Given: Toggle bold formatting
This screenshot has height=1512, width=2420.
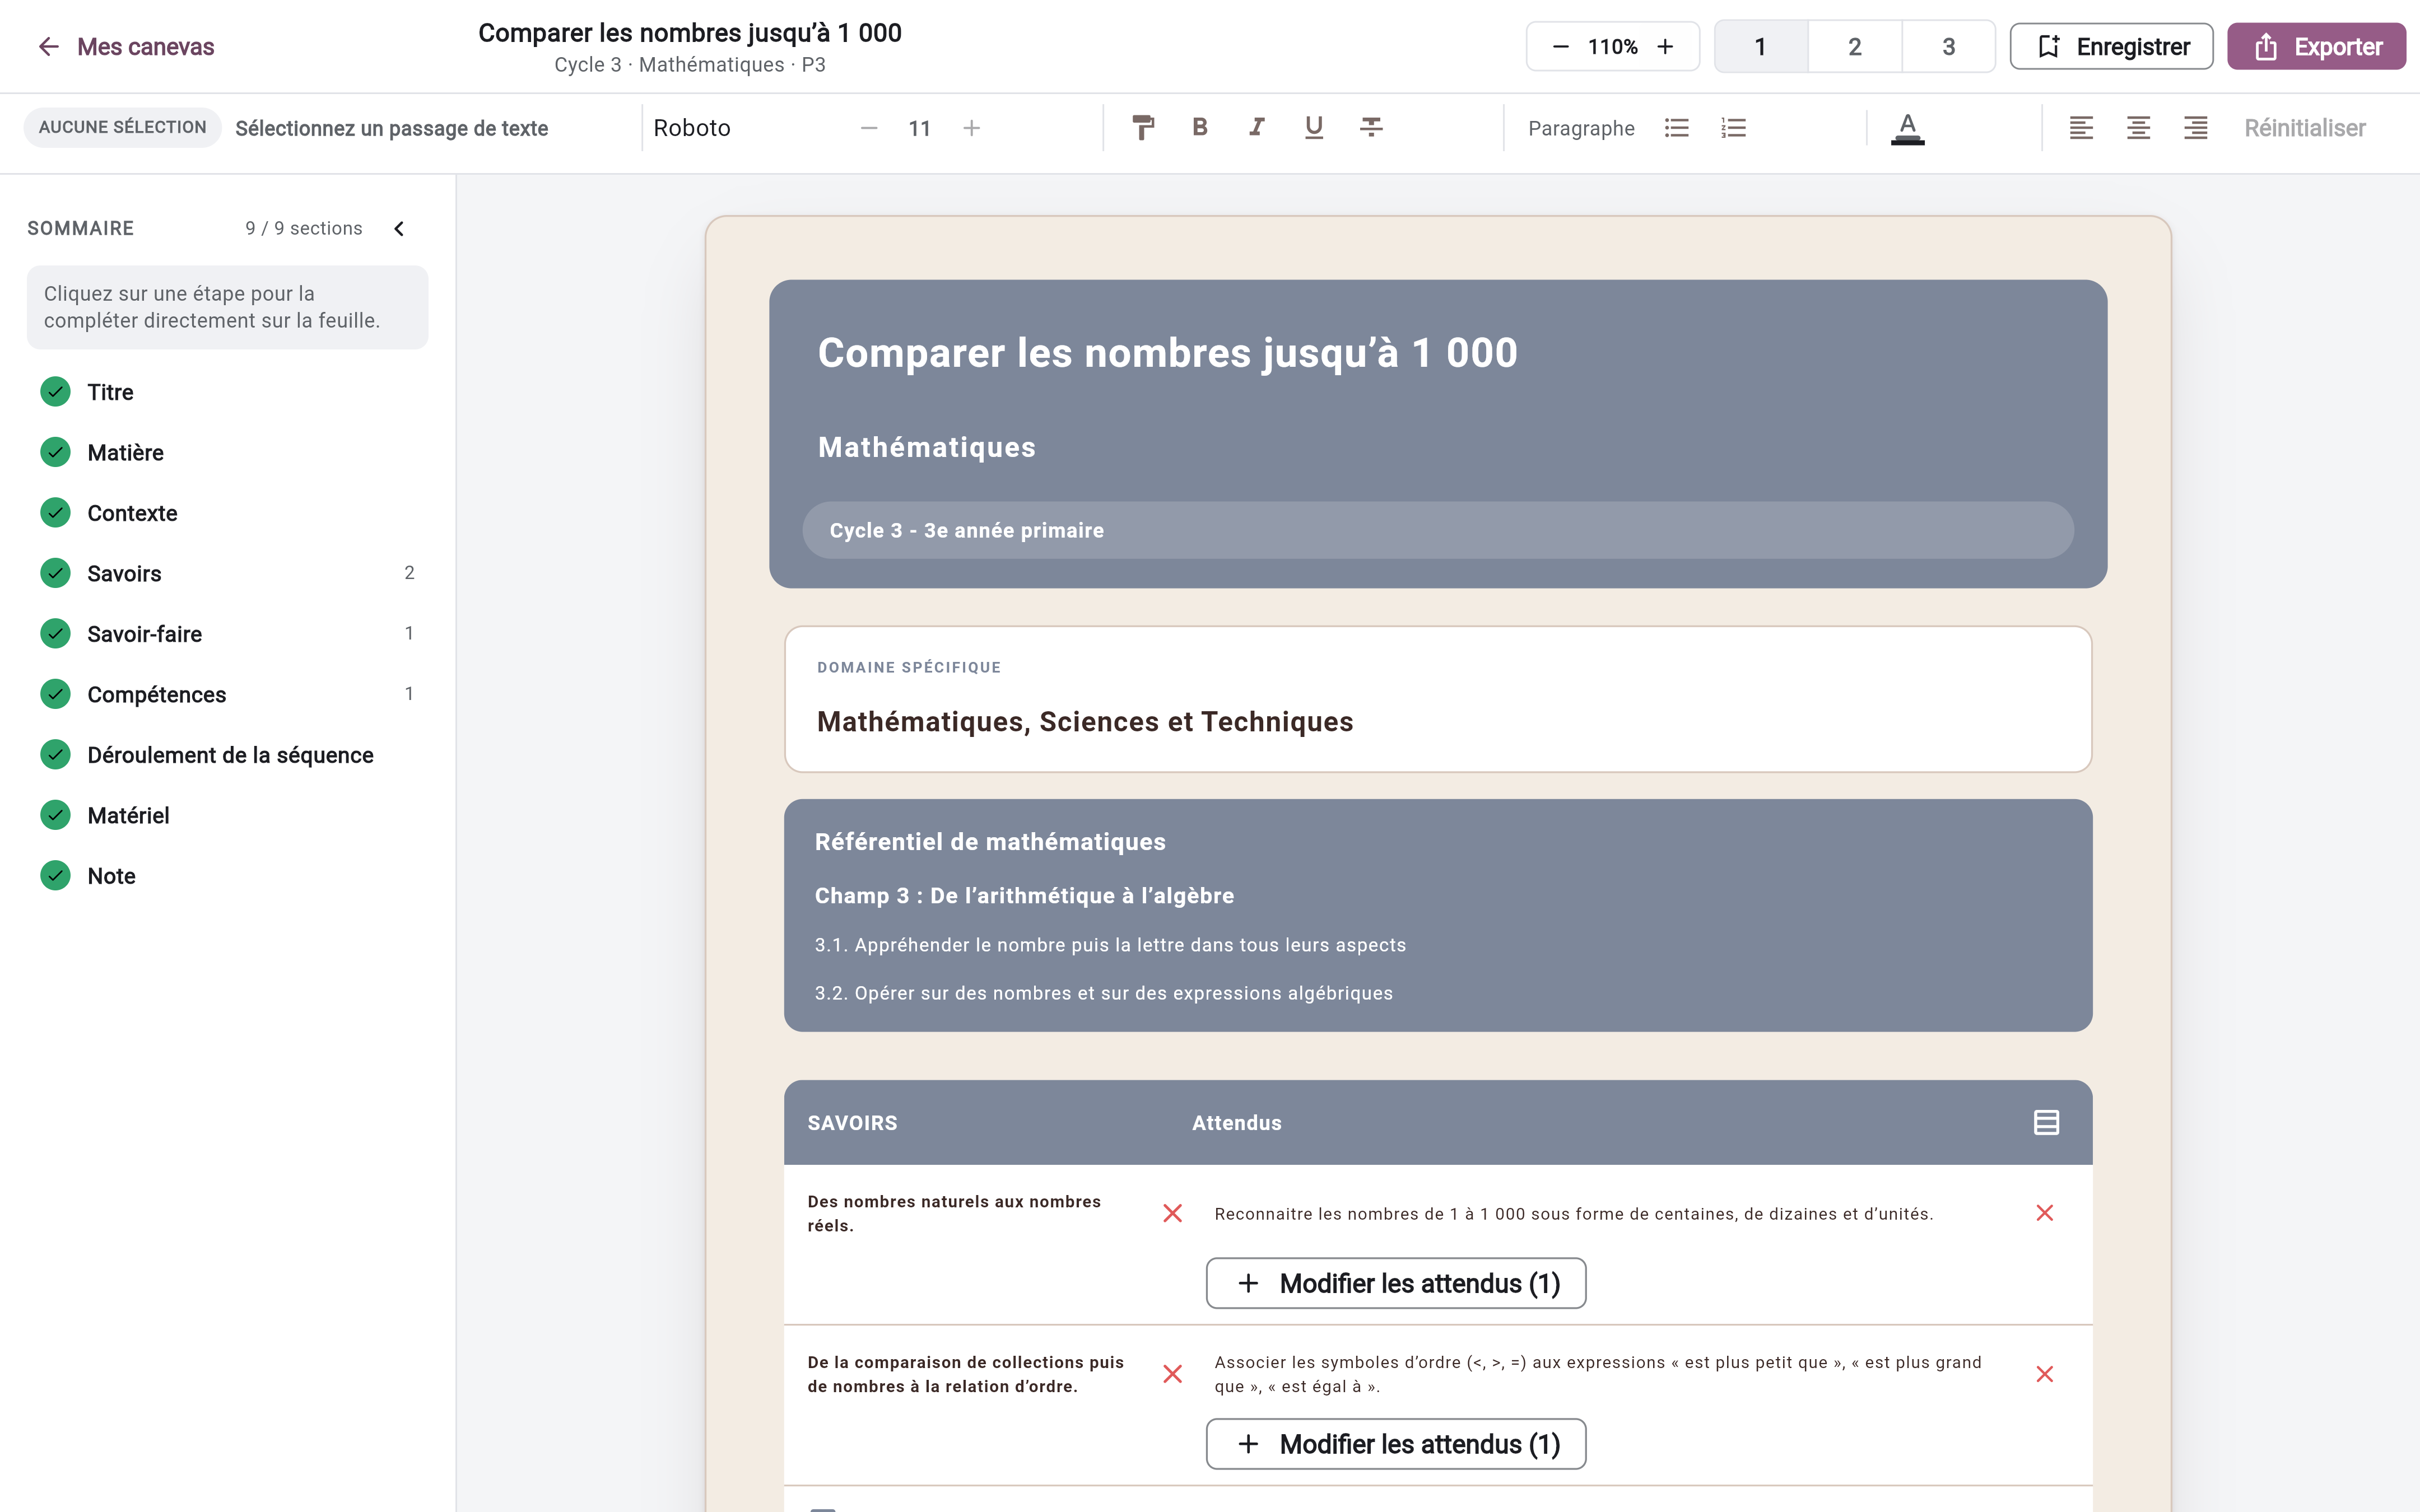Looking at the screenshot, I should click(1200, 128).
